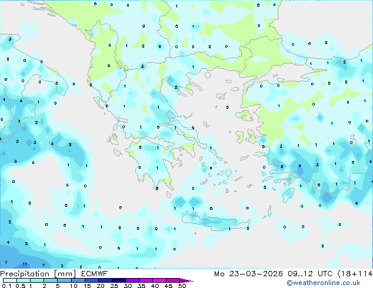Click the '50' legend scale label
This screenshot has width=373, height=288.
pos(182,286)
